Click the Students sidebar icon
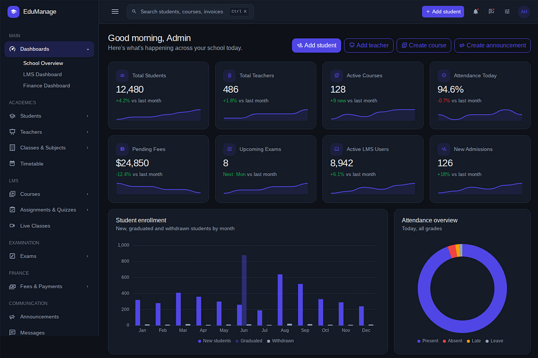The image size is (538, 358). coord(12,116)
